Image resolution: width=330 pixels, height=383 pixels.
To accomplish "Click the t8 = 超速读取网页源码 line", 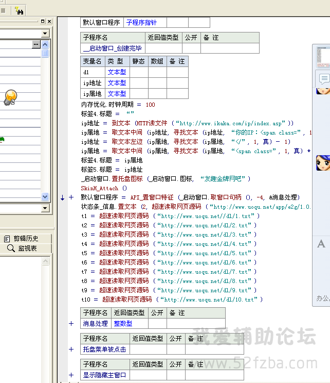I will click(169, 281).
